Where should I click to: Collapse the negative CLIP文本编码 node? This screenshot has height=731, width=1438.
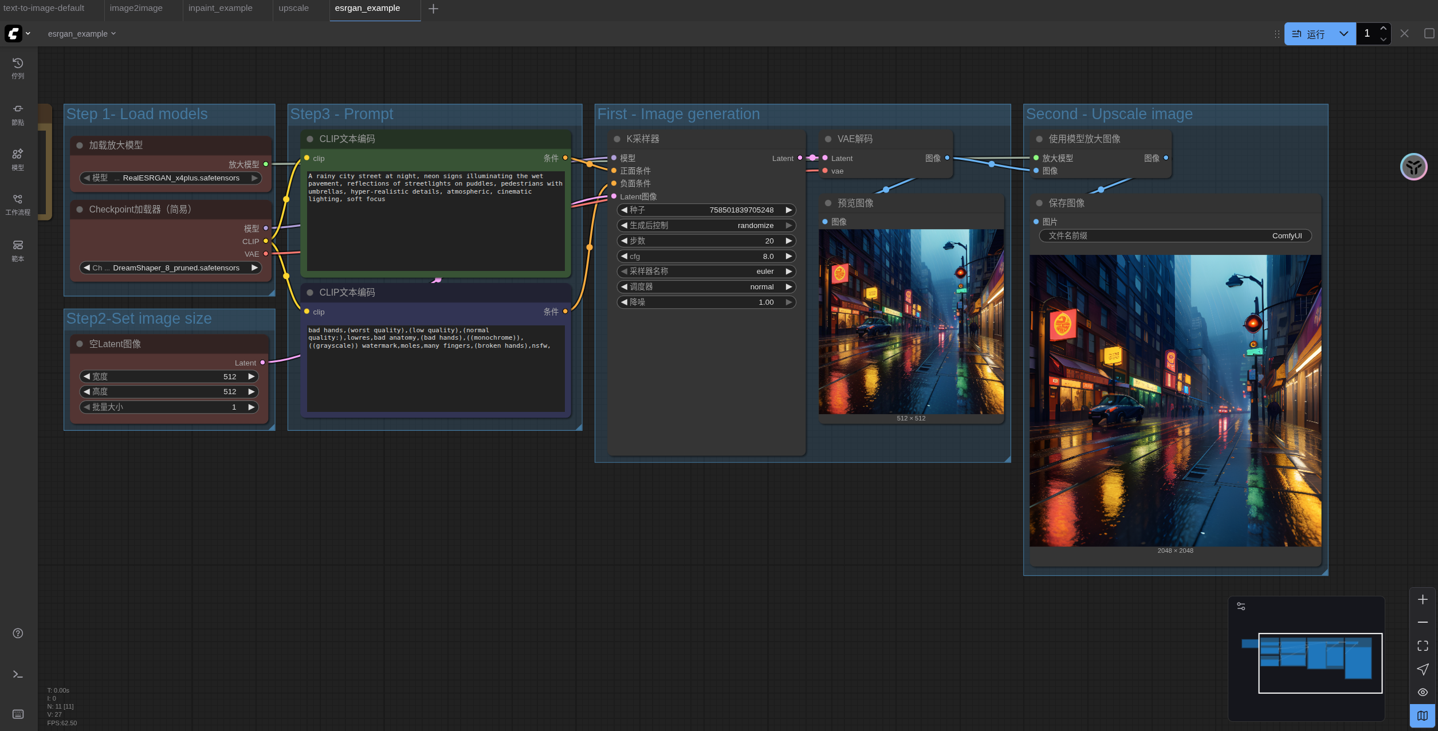(310, 293)
